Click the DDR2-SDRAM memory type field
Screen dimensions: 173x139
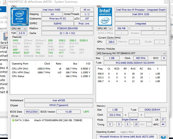coord(152,110)
